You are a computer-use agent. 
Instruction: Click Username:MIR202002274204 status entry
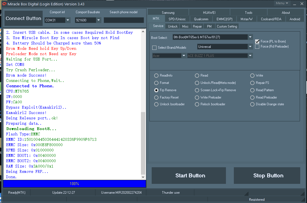tap(121, 193)
